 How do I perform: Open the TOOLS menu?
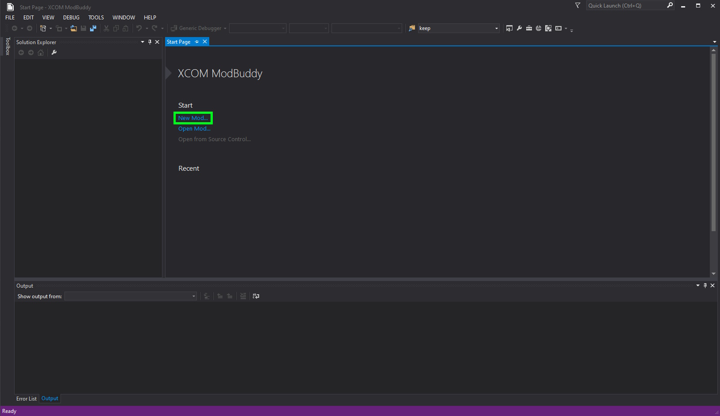(96, 18)
